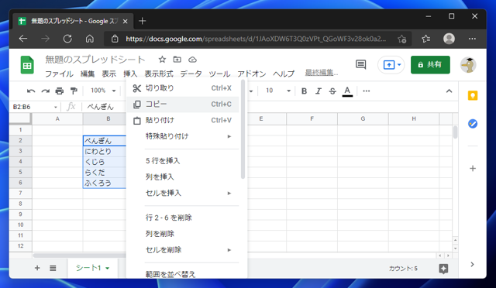Select row 9 header

tap(21, 214)
